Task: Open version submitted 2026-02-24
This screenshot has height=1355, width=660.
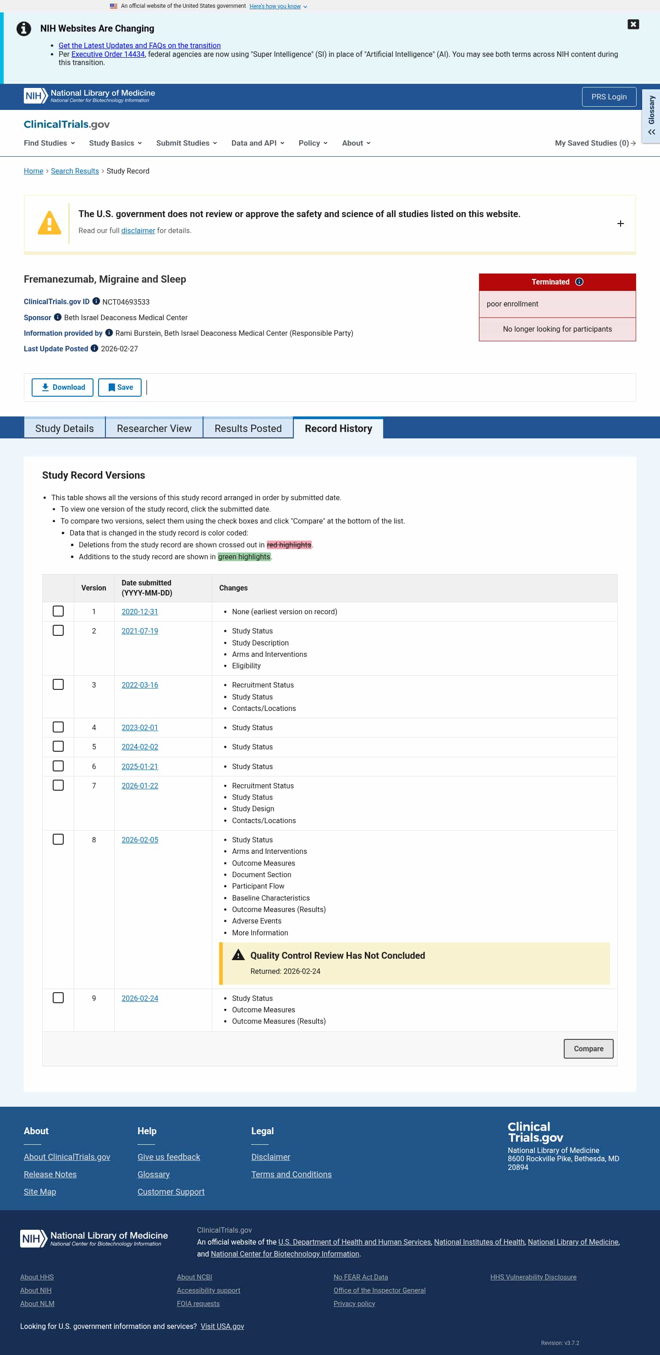Action: (139, 998)
